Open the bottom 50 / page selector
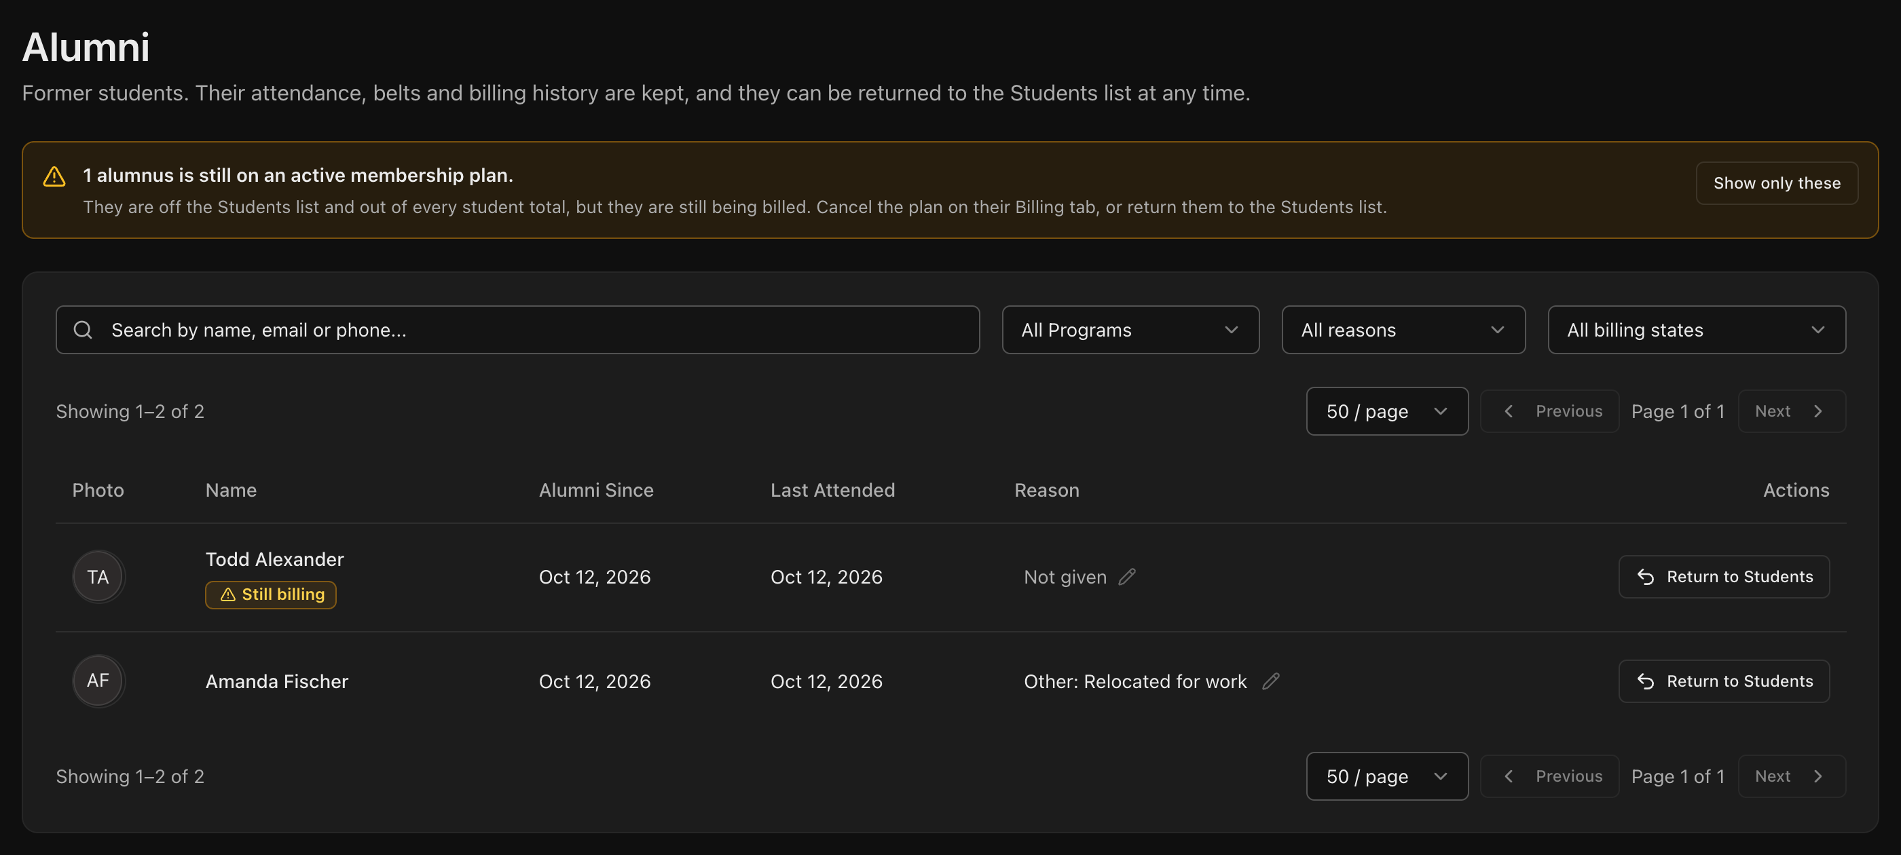The width and height of the screenshot is (1901, 855). pos(1386,776)
